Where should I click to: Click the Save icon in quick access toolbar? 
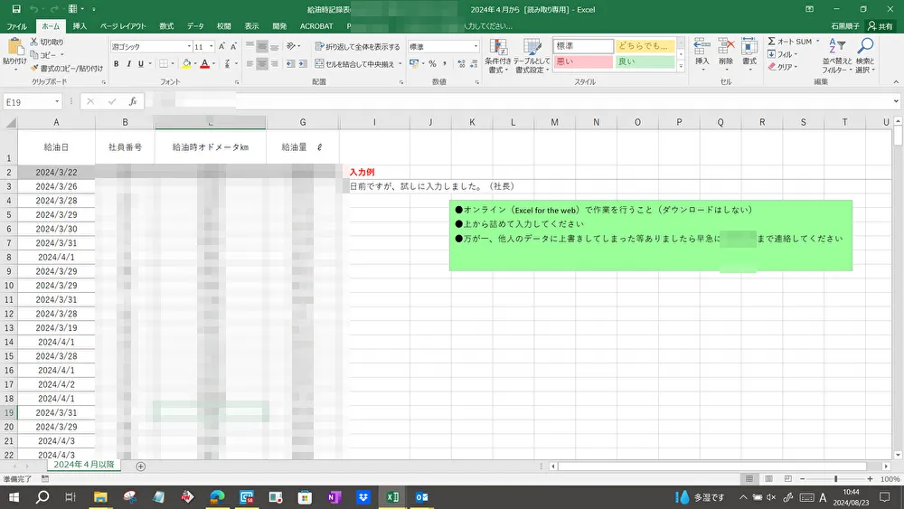(15, 9)
